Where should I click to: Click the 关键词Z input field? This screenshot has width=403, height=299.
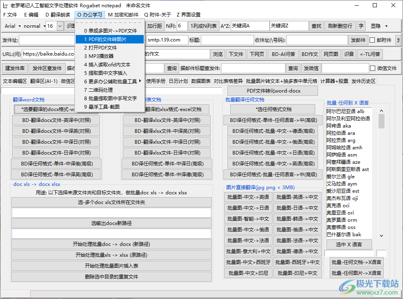tap(289, 26)
